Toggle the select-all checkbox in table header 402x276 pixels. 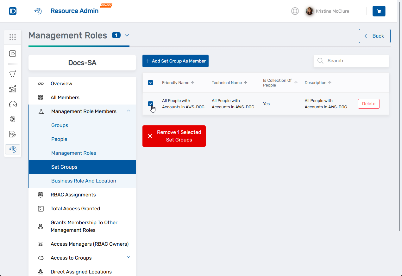pyautogui.click(x=150, y=83)
